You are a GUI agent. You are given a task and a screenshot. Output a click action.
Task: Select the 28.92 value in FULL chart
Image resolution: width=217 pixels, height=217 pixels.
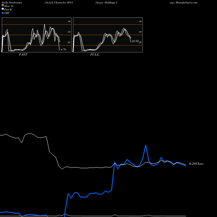click(x=135, y=41)
